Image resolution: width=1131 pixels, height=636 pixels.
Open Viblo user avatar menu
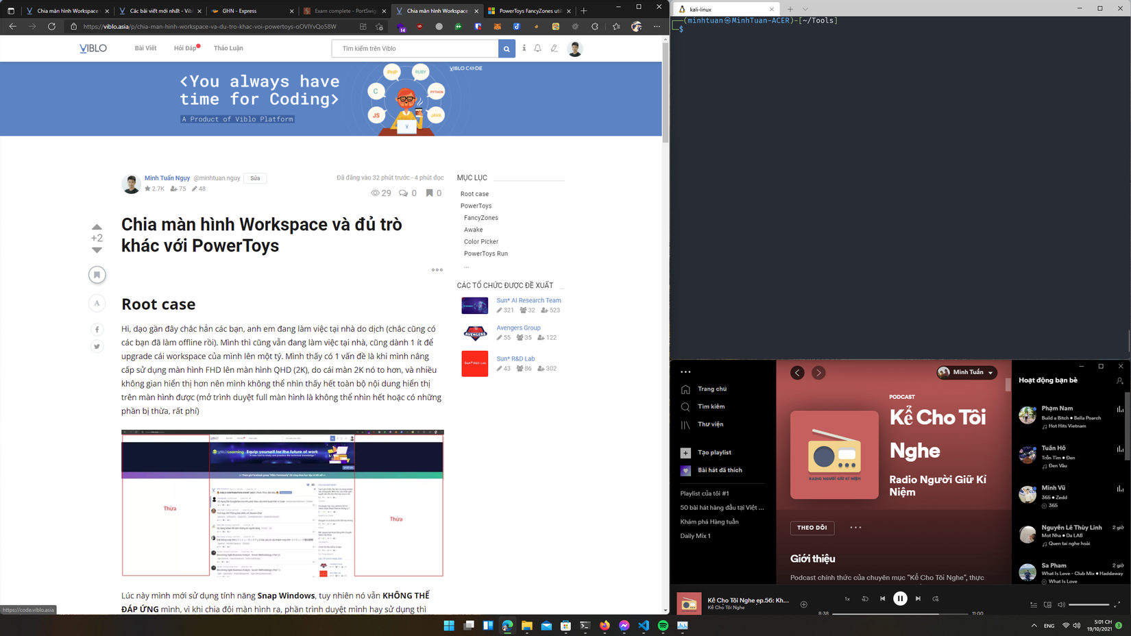tap(575, 49)
